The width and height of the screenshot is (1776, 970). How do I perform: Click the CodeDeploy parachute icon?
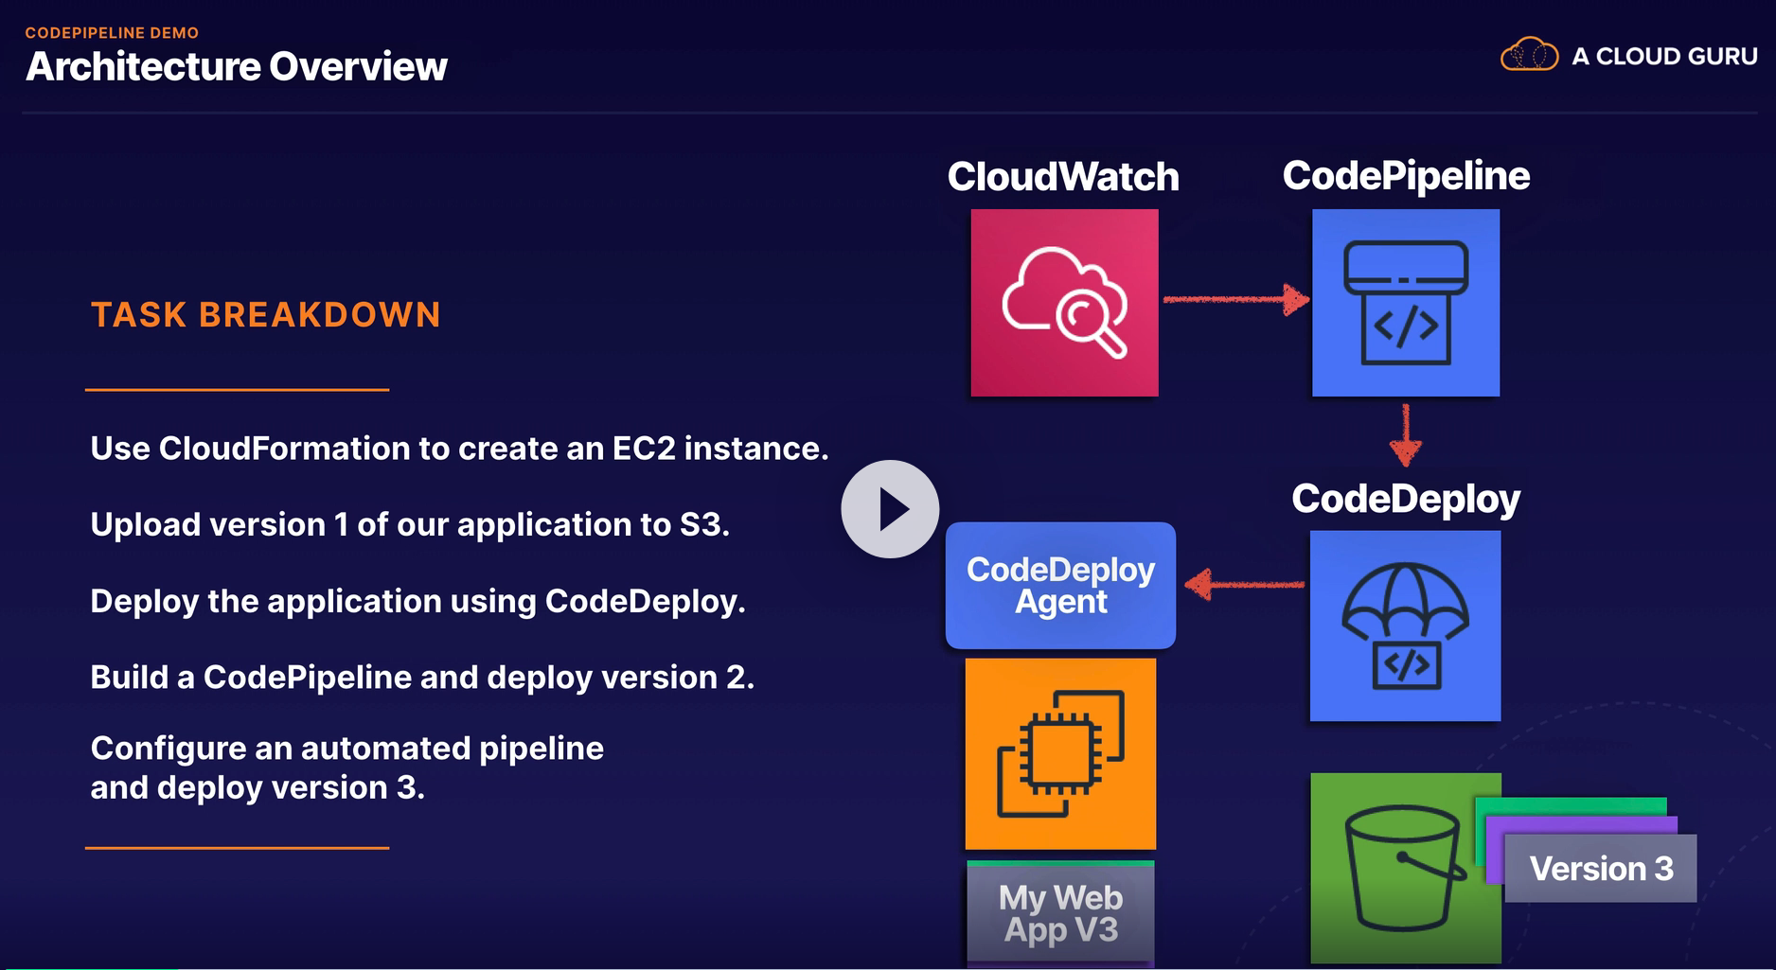tap(1406, 626)
